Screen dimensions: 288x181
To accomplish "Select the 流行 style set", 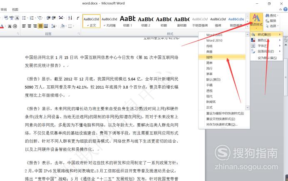I will tap(222, 68).
